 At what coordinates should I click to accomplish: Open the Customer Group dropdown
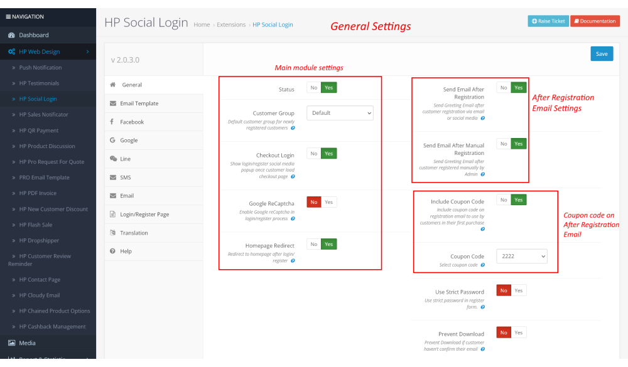pos(340,113)
